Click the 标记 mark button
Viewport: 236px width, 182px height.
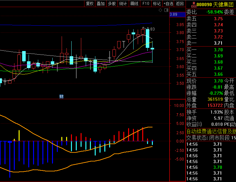[x=157, y=4]
